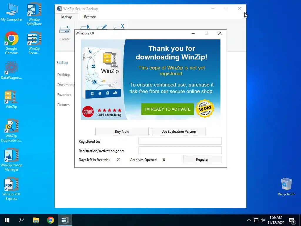Click the CNET logo in the banner
Screen dimensions: 301x226
coord(88,112)
